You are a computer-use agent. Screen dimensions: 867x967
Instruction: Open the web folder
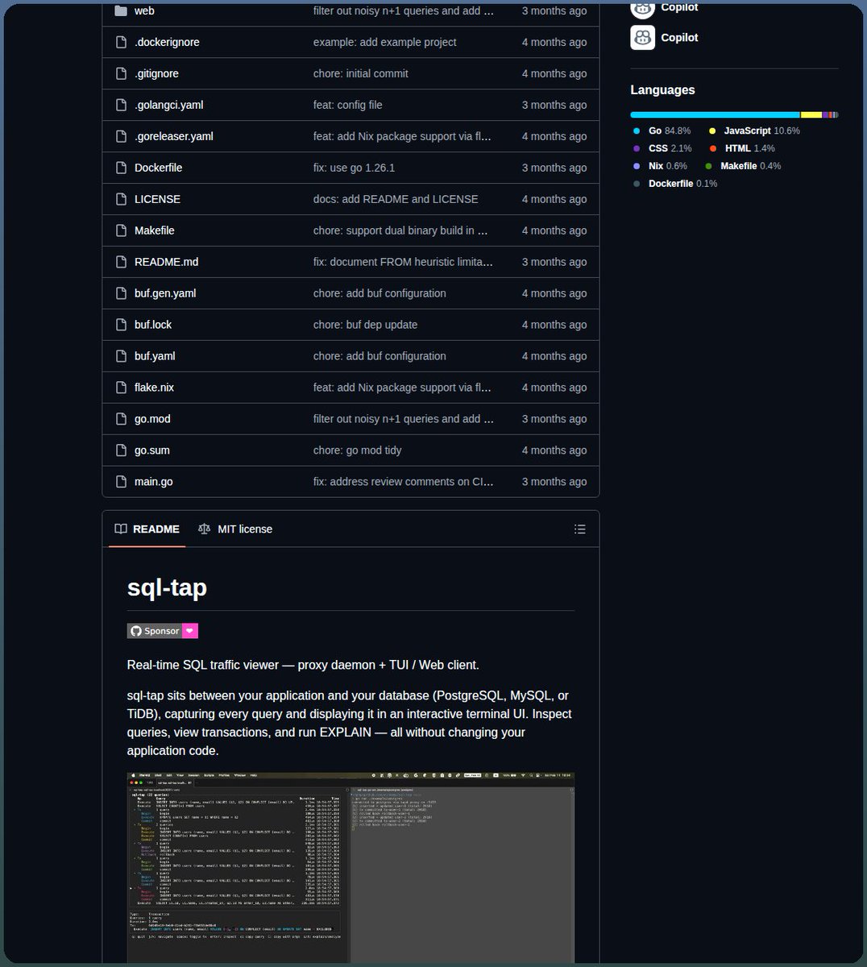[144, 10]
